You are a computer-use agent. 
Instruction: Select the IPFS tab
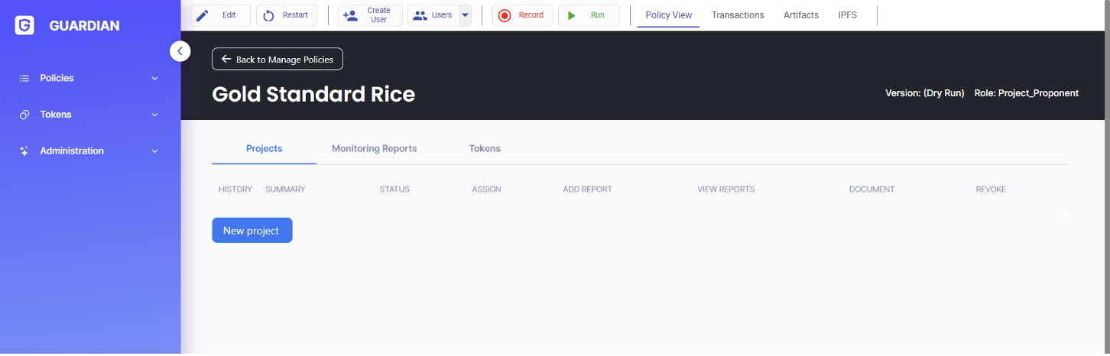coord(847,15)
